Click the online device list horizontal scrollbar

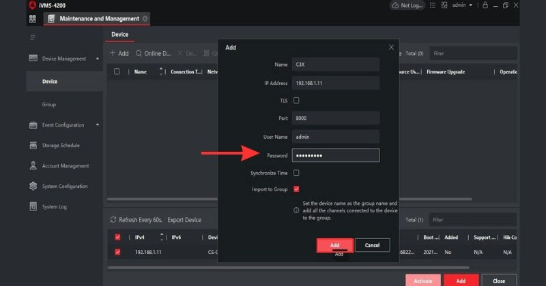(x=288, y=268)
